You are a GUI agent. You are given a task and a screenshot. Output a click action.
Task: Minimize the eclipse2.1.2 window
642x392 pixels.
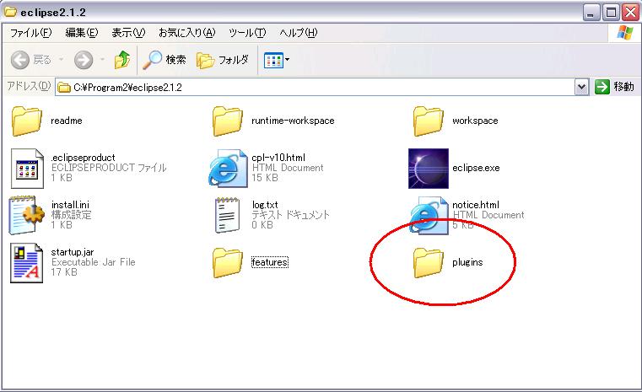pyautogui.click(x=591, y=13)
